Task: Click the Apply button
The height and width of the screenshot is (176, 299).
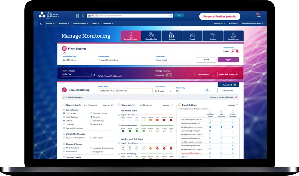Action: pyautogui.click(x=228, y=60)
